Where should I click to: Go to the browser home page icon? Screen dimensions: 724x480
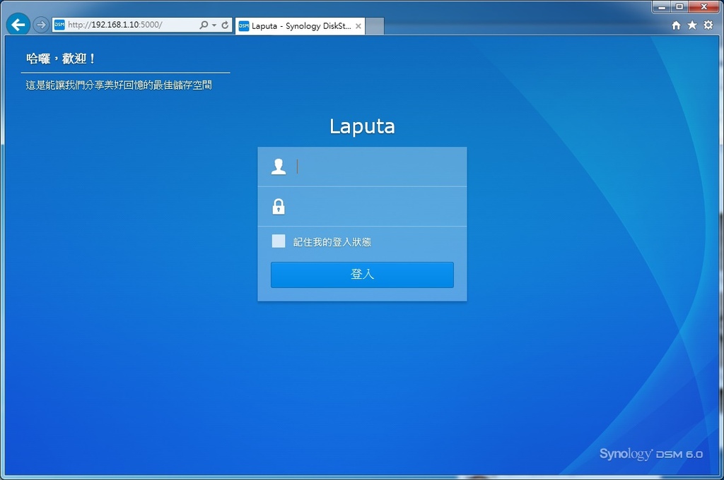pos(676,25)
